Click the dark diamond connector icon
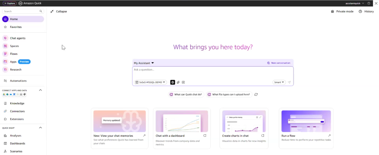 point(25,95)
